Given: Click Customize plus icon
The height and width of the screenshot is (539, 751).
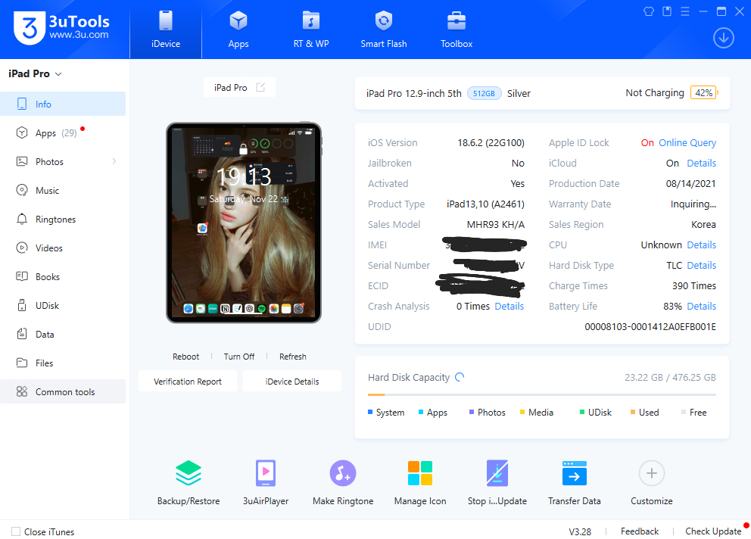Looking at the screenshot, I should pos(651,474).
